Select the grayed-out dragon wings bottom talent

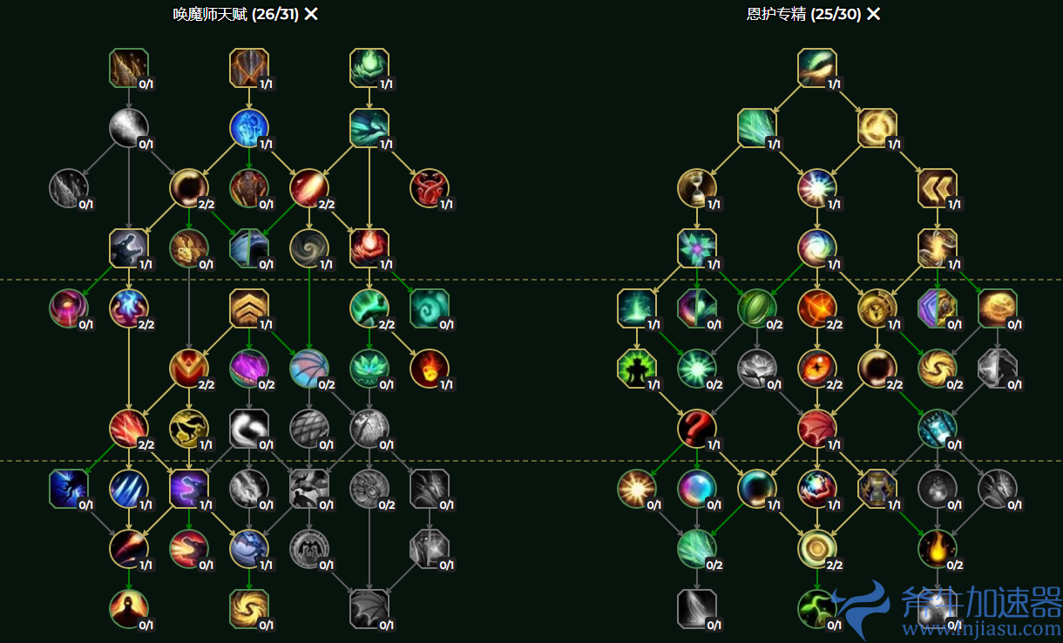click(369, 609)
